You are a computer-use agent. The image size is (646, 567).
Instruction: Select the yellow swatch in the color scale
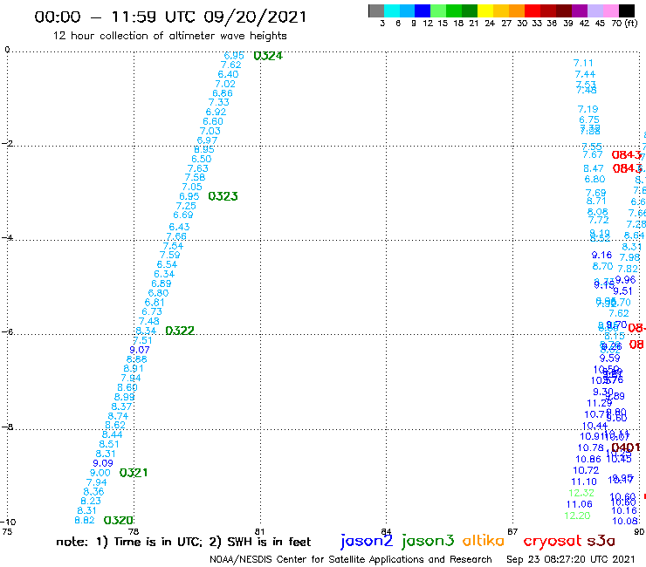484,11
